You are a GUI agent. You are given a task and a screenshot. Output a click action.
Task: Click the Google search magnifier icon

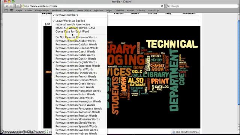click(169, 6)
